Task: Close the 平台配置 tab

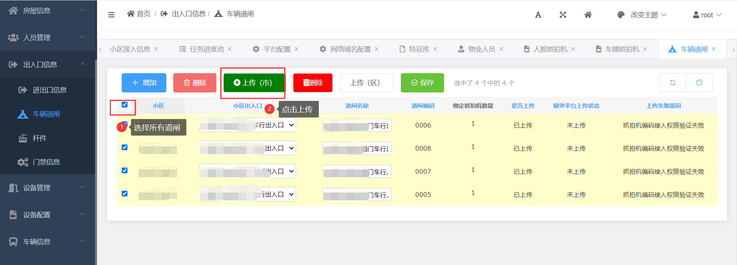Action: click(296, 49)
